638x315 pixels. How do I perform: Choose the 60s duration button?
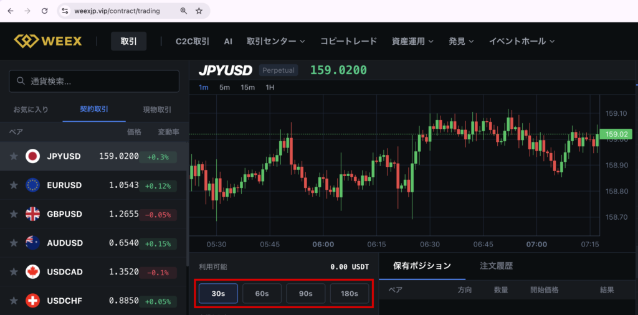pos(262,293)
